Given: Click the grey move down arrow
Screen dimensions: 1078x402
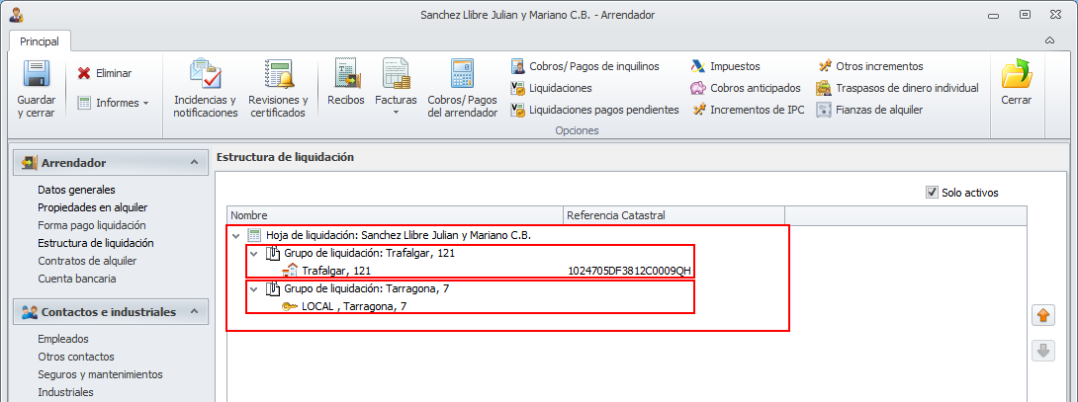Looking at the screenshot, I should [x=1043, y=352].
